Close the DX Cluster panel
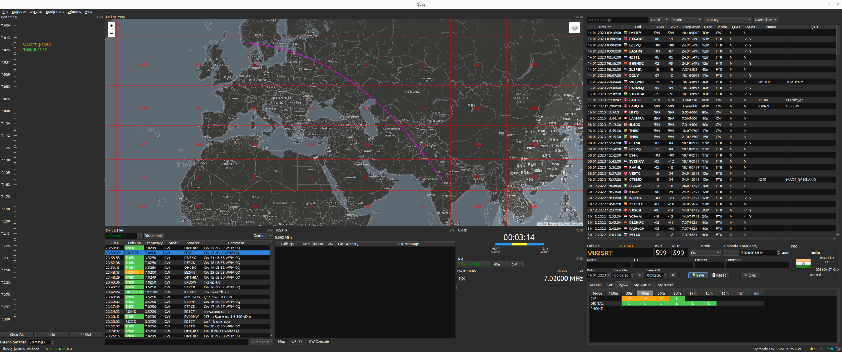842x352 pixels. pos(271,230)
